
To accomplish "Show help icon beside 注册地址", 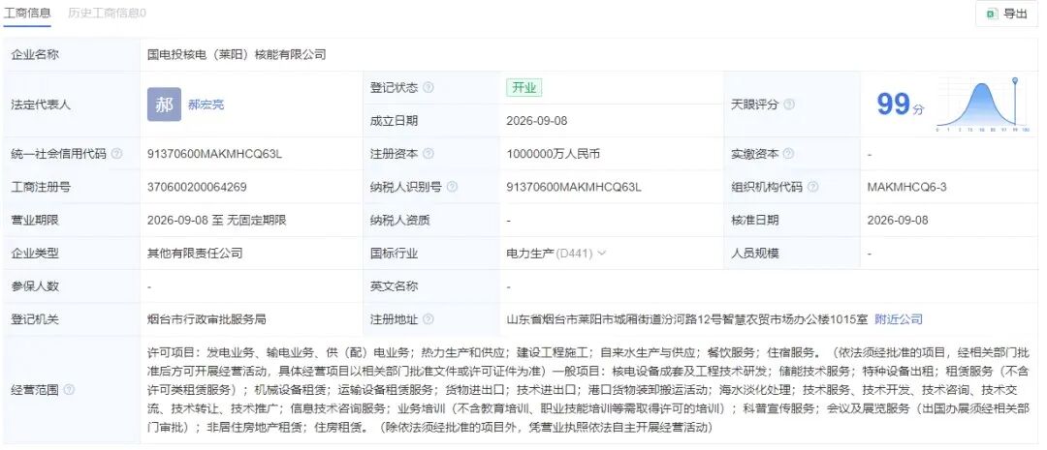I will 428,319.
